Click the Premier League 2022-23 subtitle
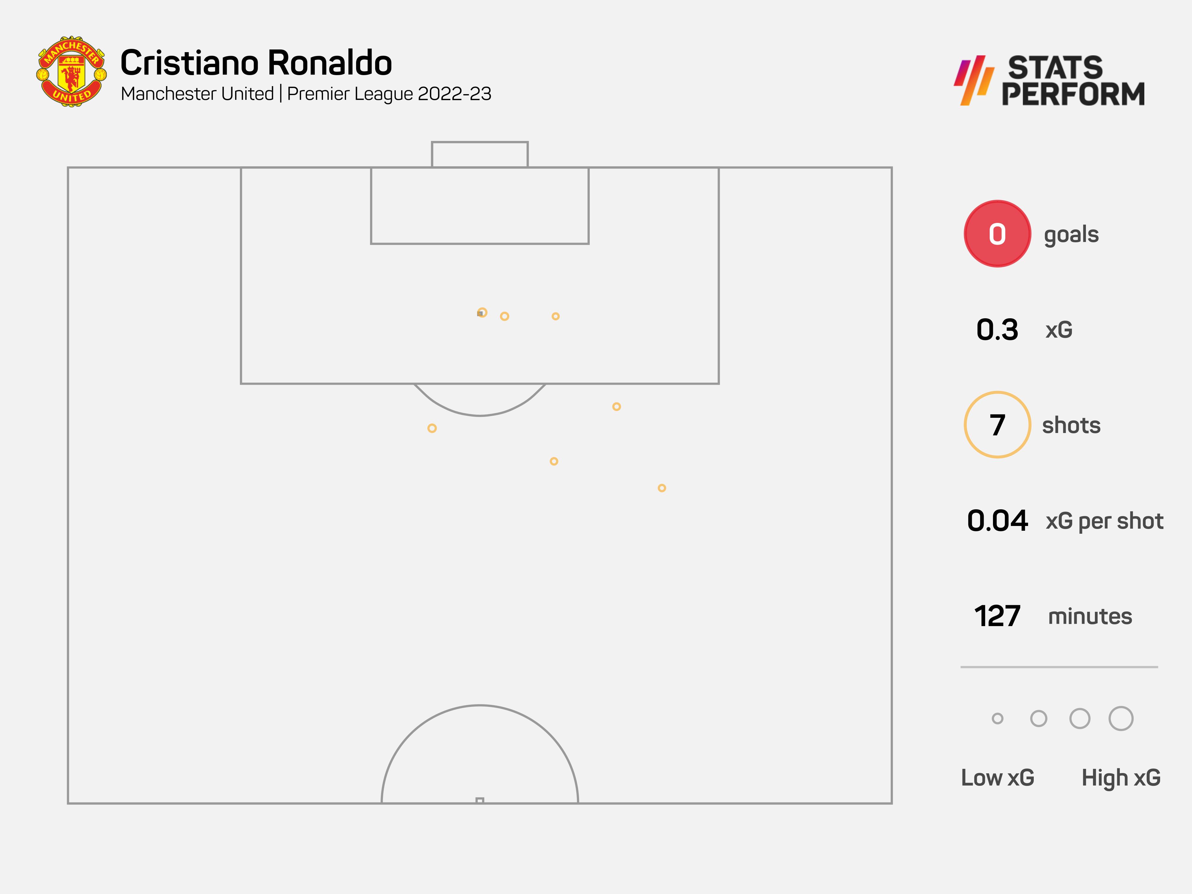The width and height of the screenshot is (1192, 894). [x=389, y=94]
